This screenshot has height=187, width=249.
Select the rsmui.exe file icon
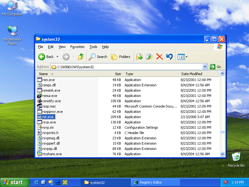(x=40, y=96)
